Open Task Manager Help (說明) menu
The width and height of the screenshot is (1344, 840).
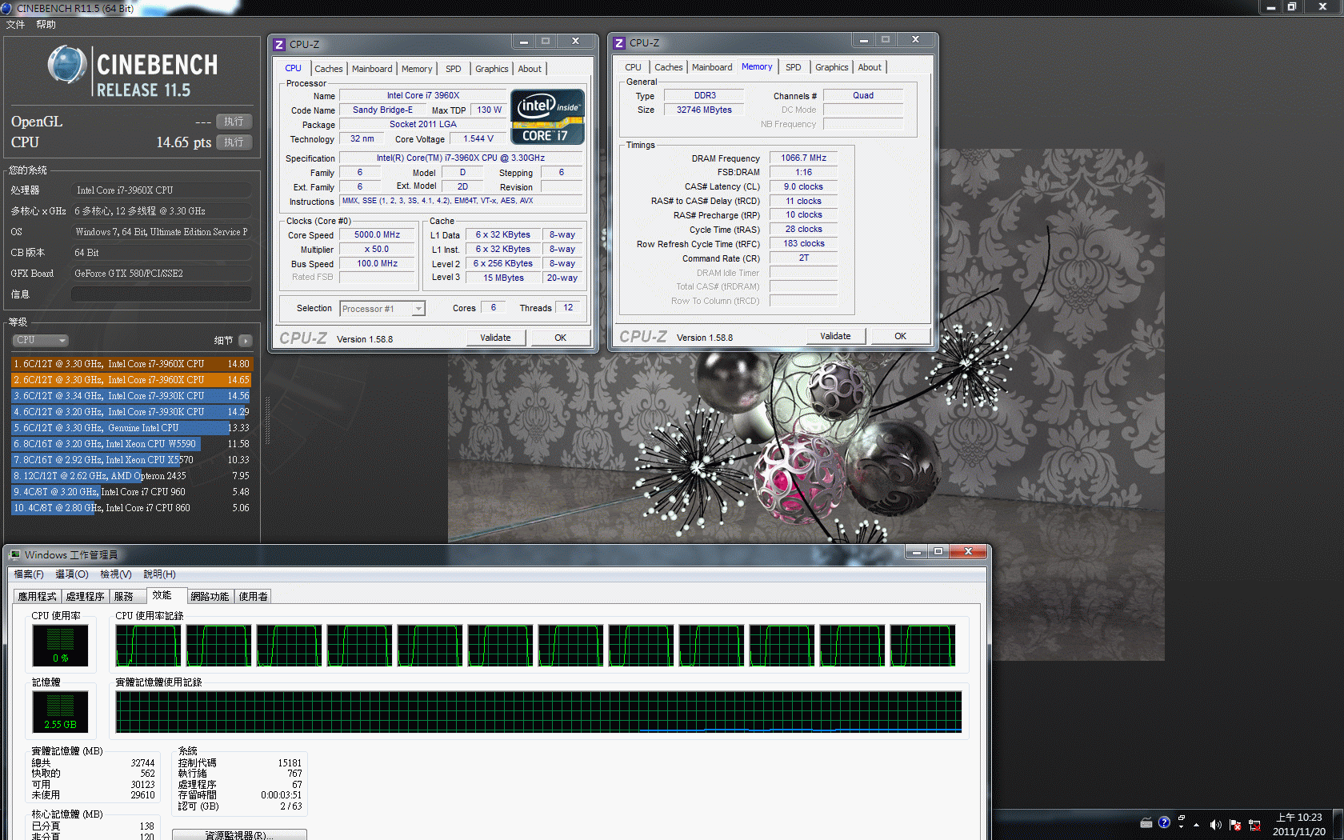click(159, 574)
